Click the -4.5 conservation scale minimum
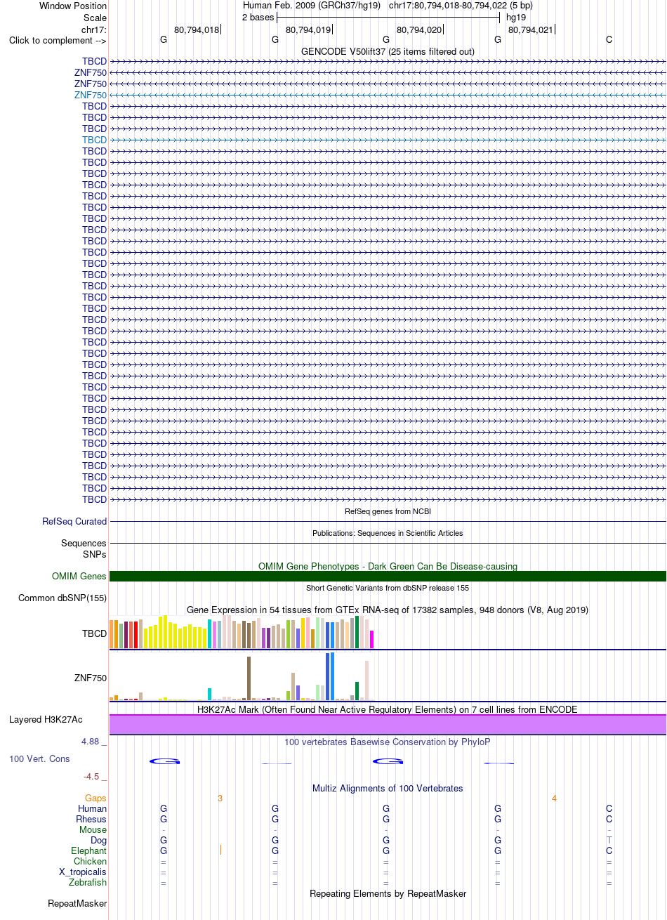This screenshot has width=667, height=920. [x=94, y=776]
